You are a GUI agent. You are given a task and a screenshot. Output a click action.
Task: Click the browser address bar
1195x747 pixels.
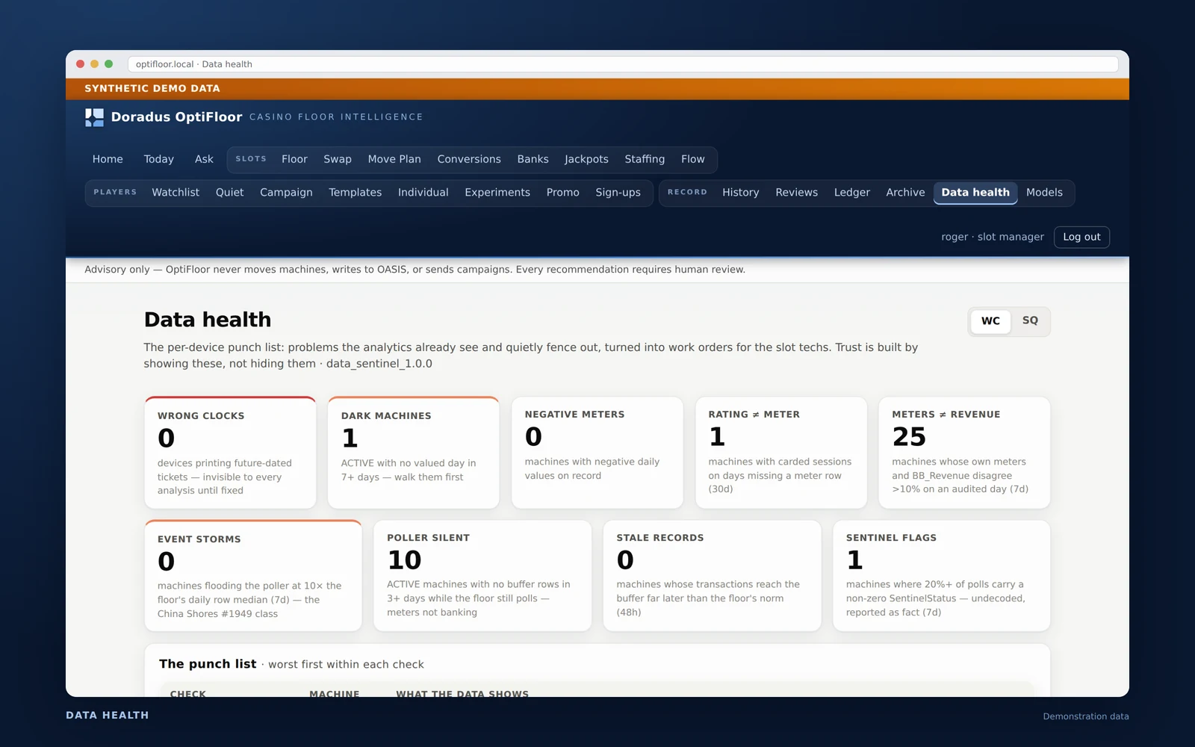(x=623, y=64)
